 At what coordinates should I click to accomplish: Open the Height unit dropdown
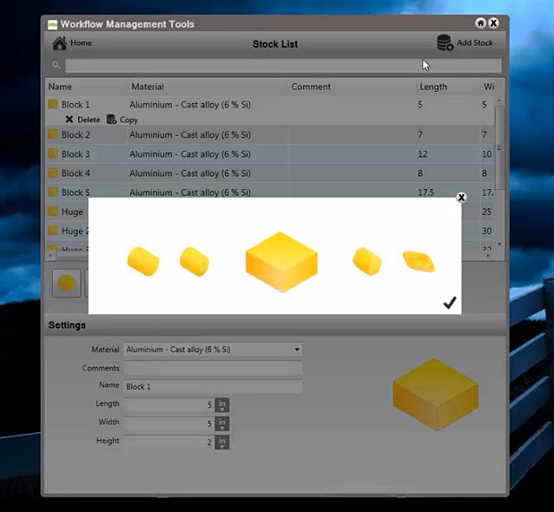click(222, 442)
